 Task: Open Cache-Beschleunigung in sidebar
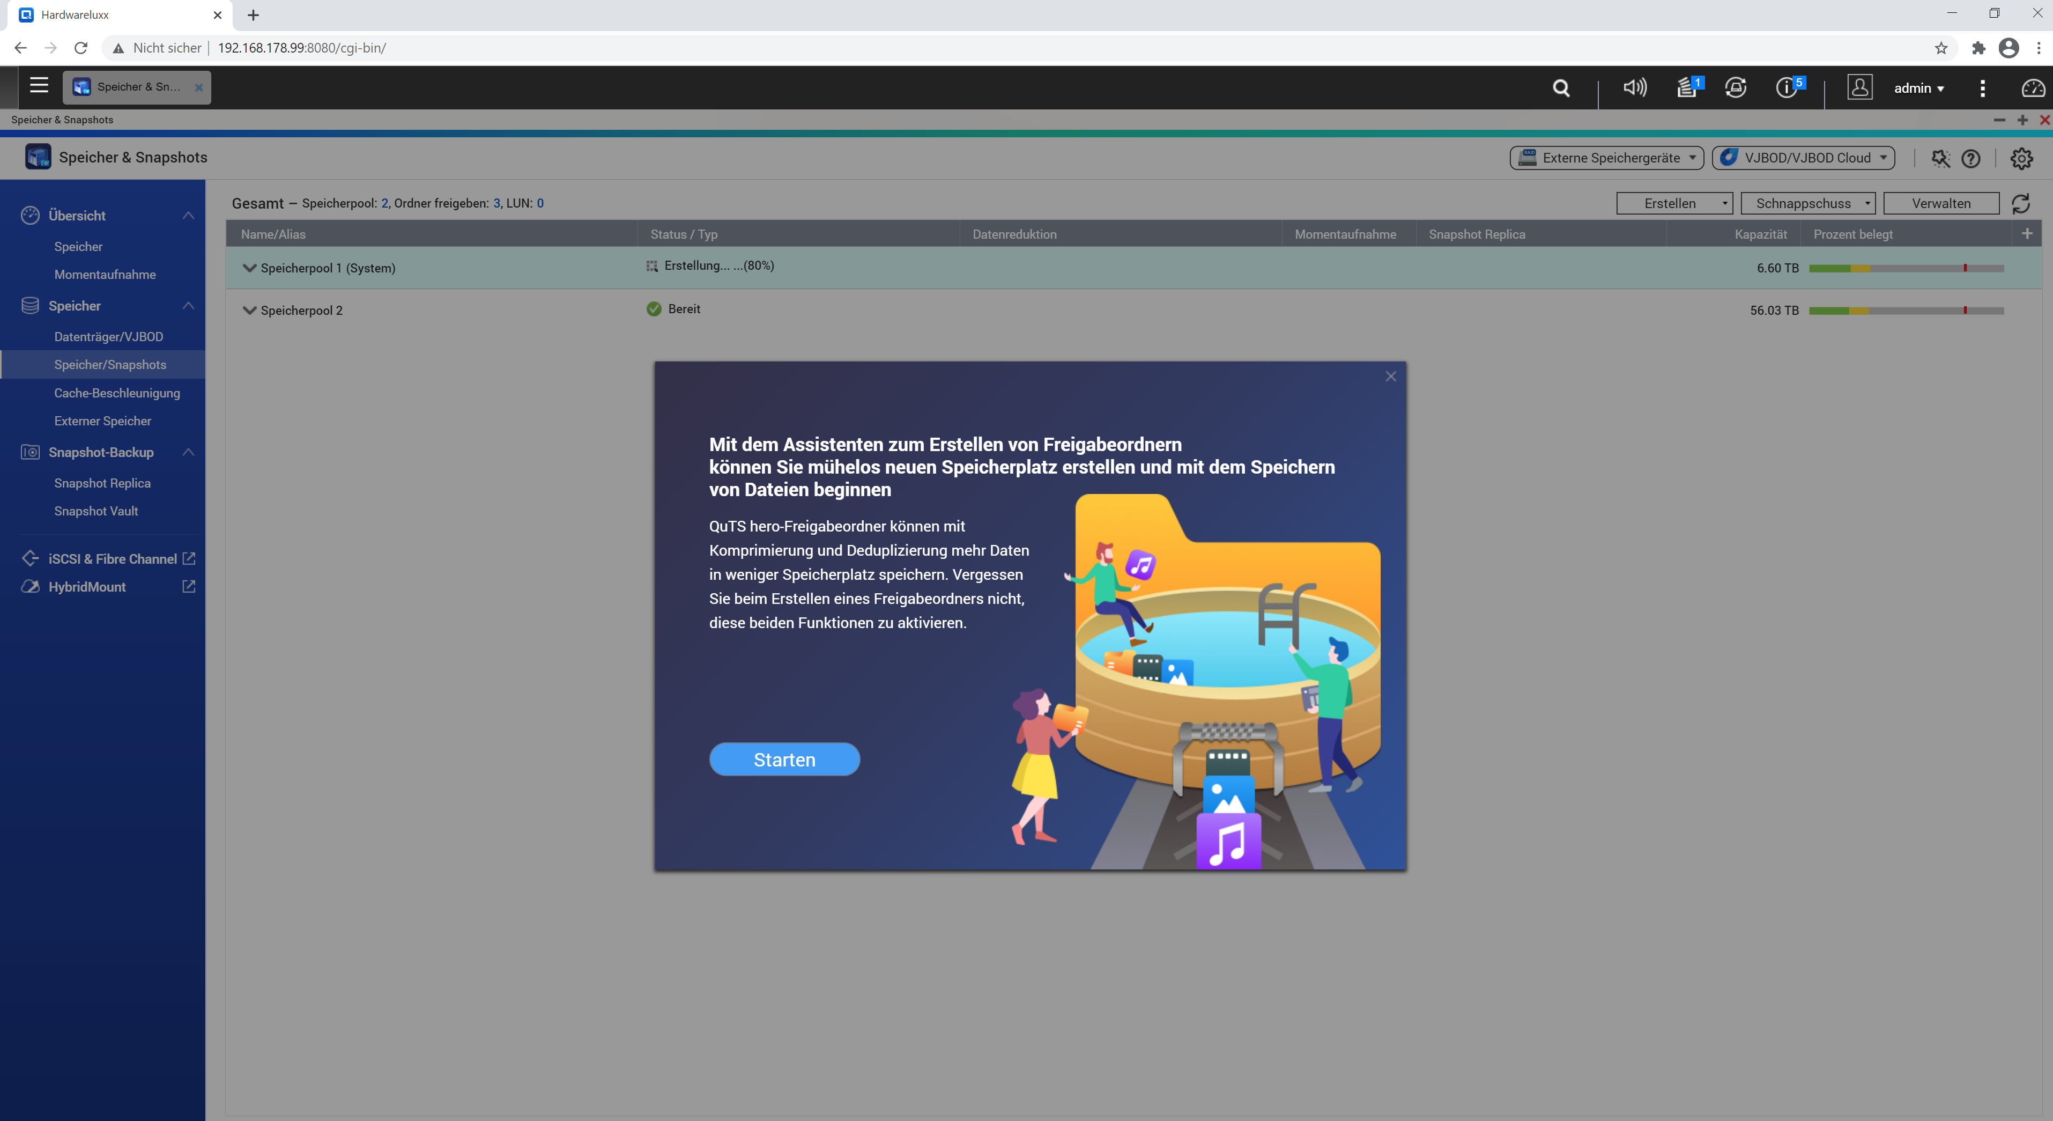click(x=117, y=393)
